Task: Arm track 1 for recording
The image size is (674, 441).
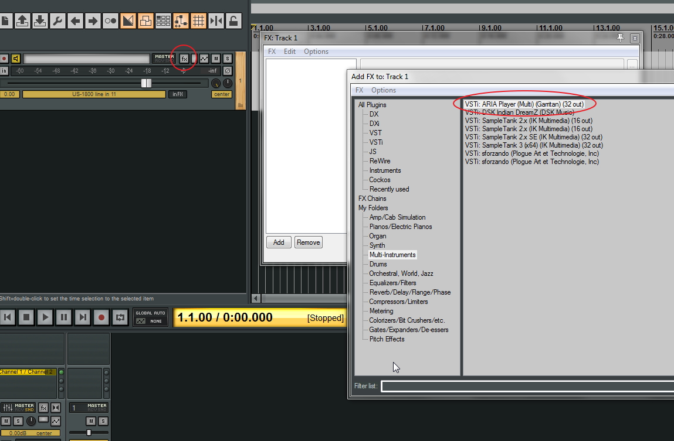Action: 4,59
